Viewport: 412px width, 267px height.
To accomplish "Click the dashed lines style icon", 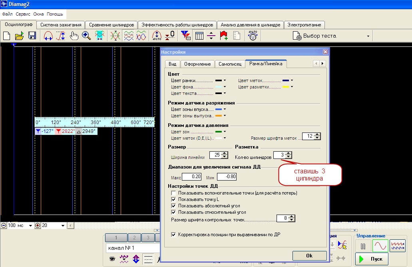I will pyautogui.click(x=148, y=259).
